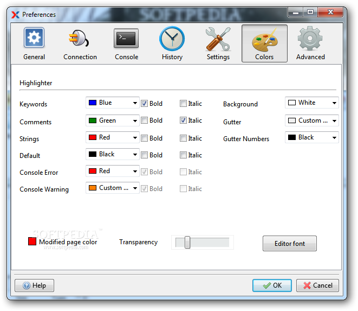
Task: Switch to the Console tab label
Action: click(127, 57)
